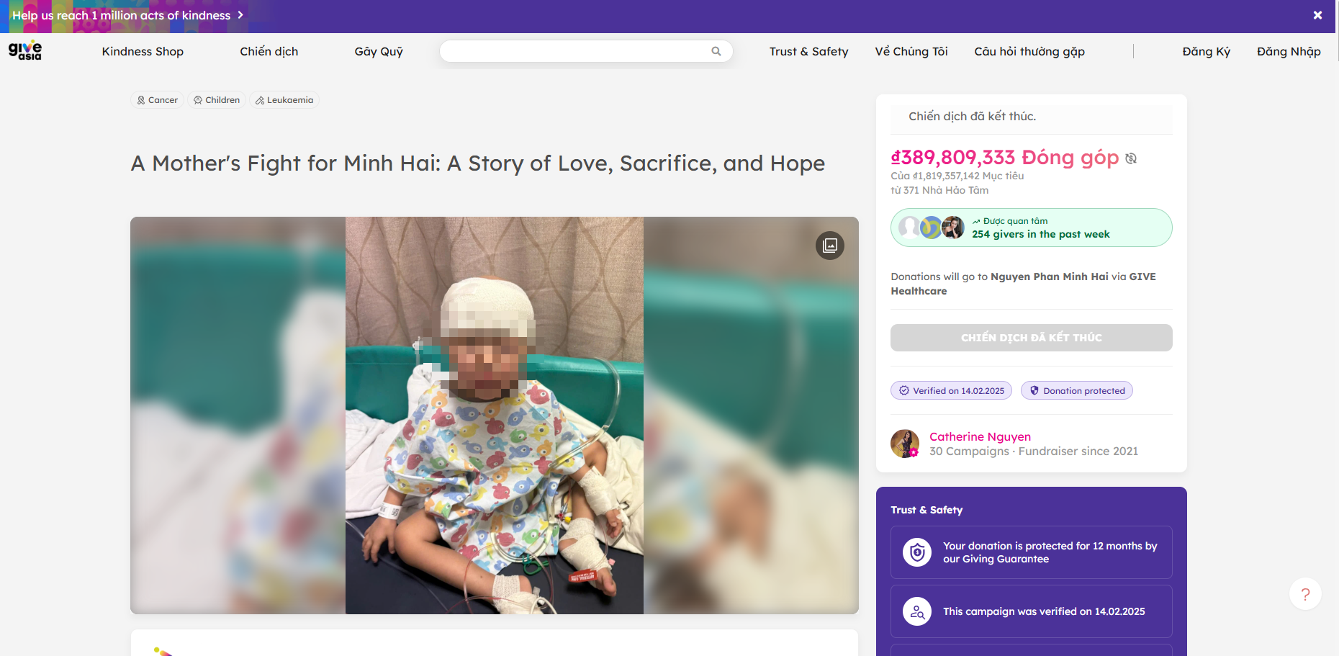The image size is (1339, 656).
Task: Click the Đăng Nhập login link
Action: pos(1289,51)
